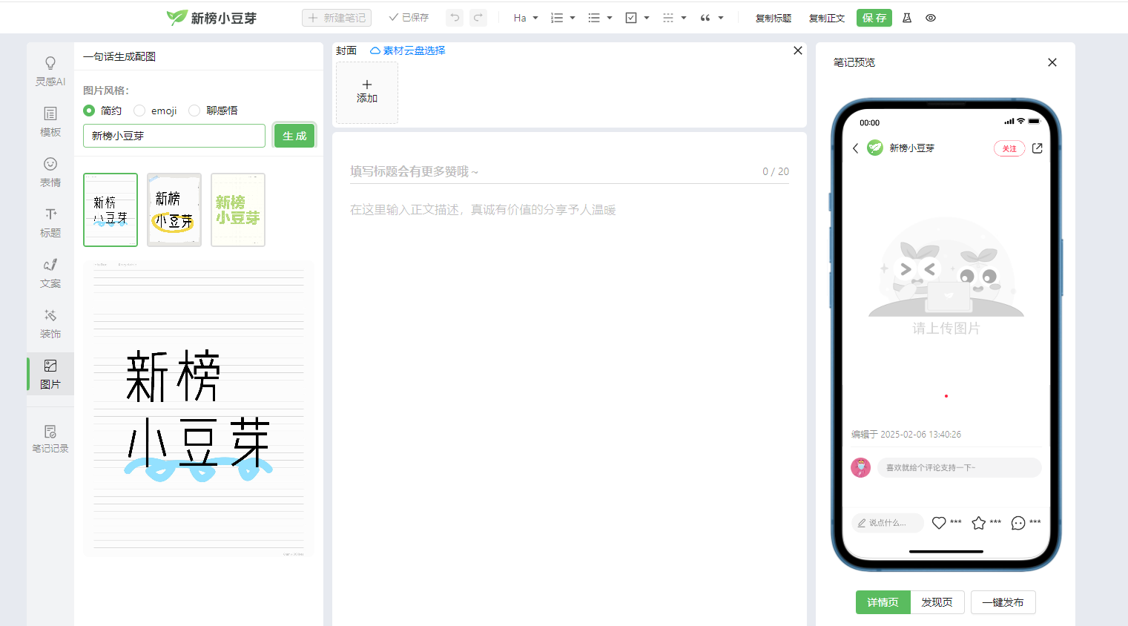
Task: Click the heart like icon in preview
Action: [939, 523]
